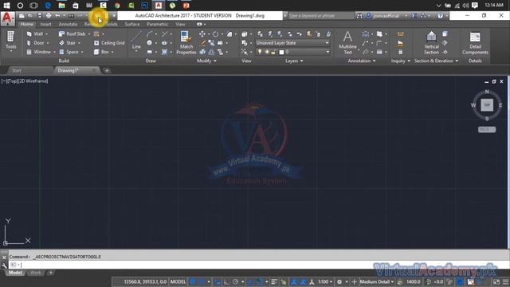Click the customization menu icon in status bar
This screenshot has height=287, width=510.
(x=505, y=281)
